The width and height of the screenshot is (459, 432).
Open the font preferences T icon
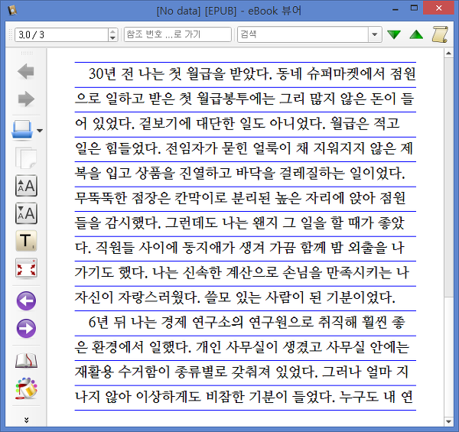(x=26, y=241)
